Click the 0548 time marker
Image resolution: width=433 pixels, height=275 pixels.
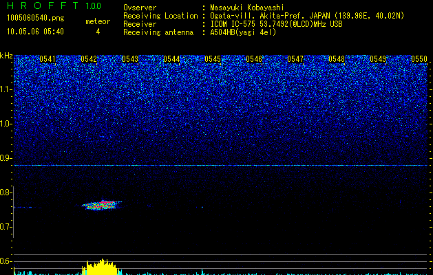(337, 59)
